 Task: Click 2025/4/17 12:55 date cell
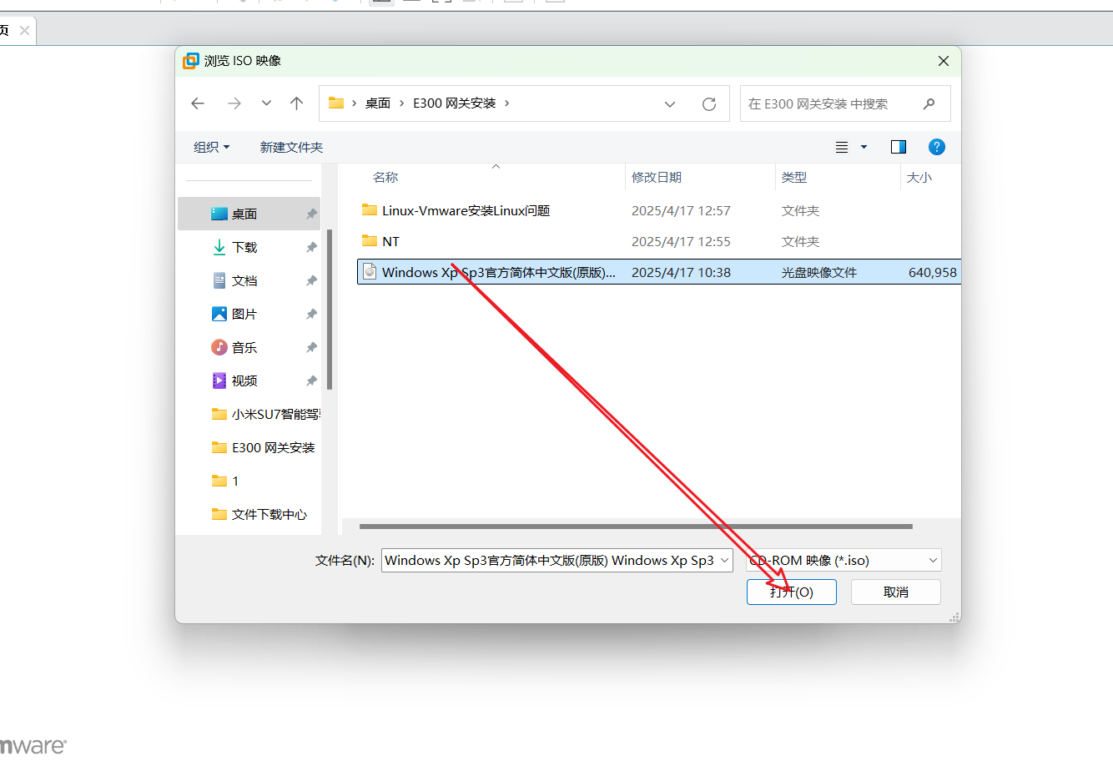[681, 241]
